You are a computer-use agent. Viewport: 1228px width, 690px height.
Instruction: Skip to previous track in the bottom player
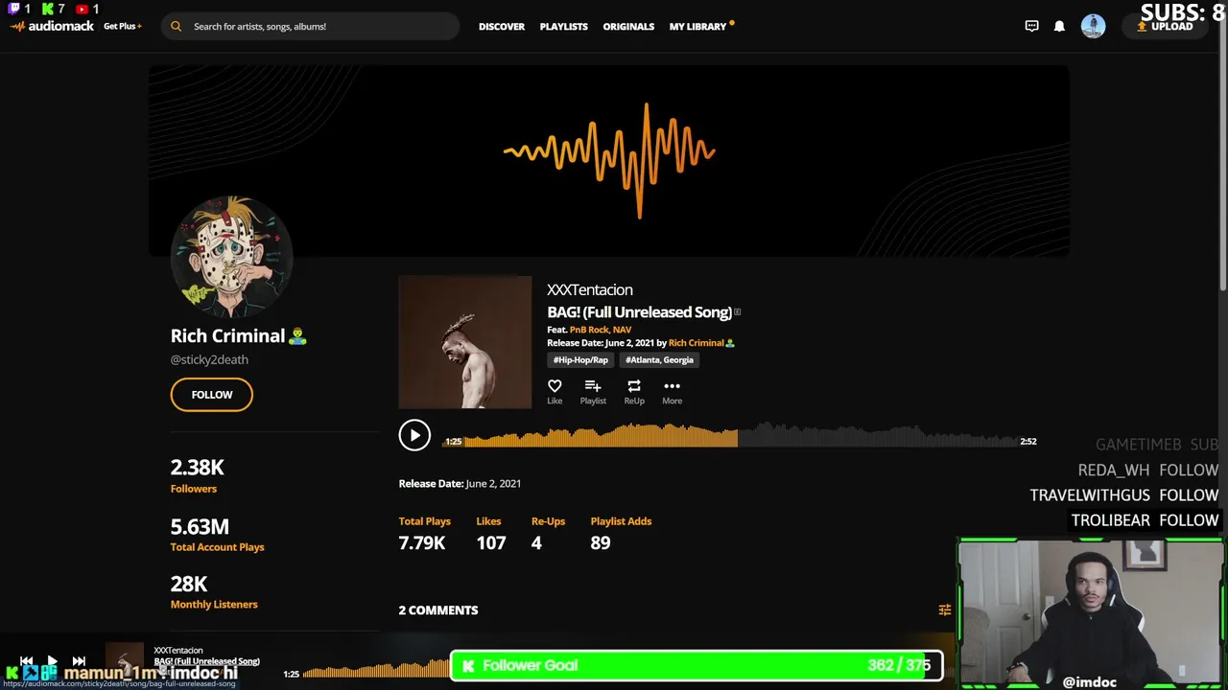click(x=27, y=661)
